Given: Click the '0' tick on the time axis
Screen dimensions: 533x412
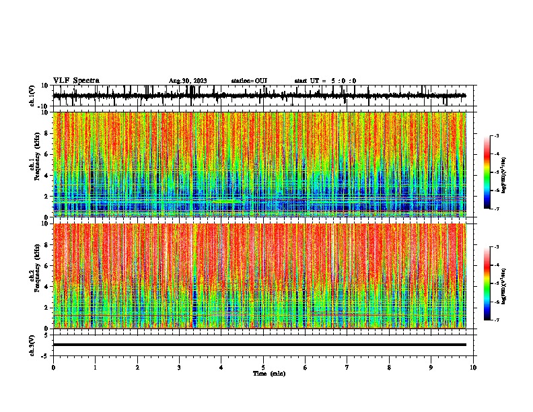Looking at the screenshot, I should tap(53, 368).
